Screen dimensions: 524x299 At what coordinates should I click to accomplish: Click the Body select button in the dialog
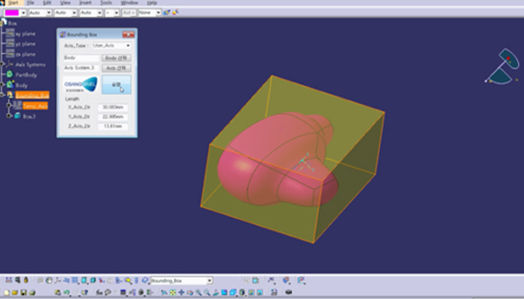116,58
